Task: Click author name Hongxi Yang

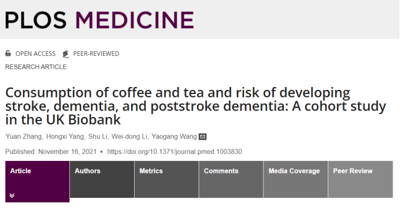Action: pos(65,137)
